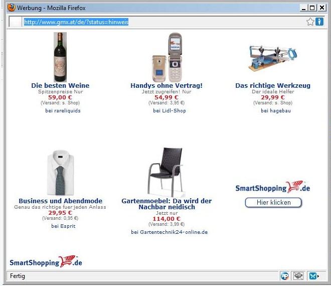Click 'Genau das richtige fuer jeden Anlass' text
This screenshot has height=286, width=331.
coord(60,207)
